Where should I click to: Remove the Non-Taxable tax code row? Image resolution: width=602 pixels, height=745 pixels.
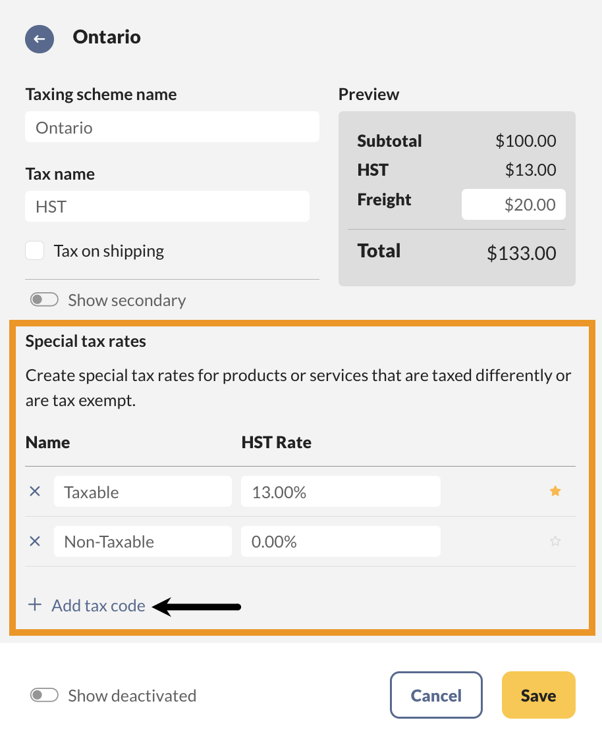(x=35, y=541)
